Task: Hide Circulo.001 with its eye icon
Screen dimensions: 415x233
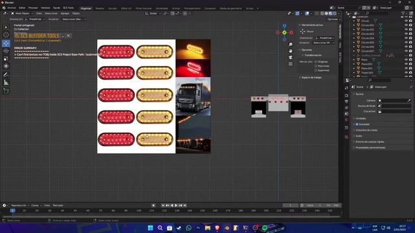Action: pos(406,25)
